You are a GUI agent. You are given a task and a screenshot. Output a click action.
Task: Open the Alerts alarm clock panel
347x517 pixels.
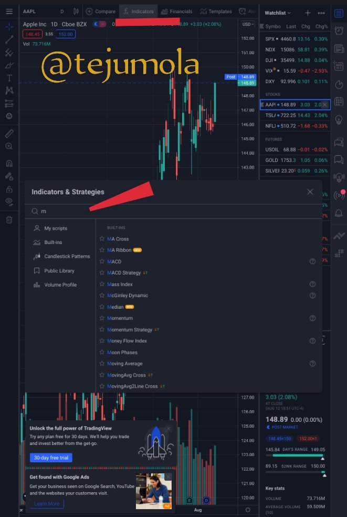coord(339,31)
